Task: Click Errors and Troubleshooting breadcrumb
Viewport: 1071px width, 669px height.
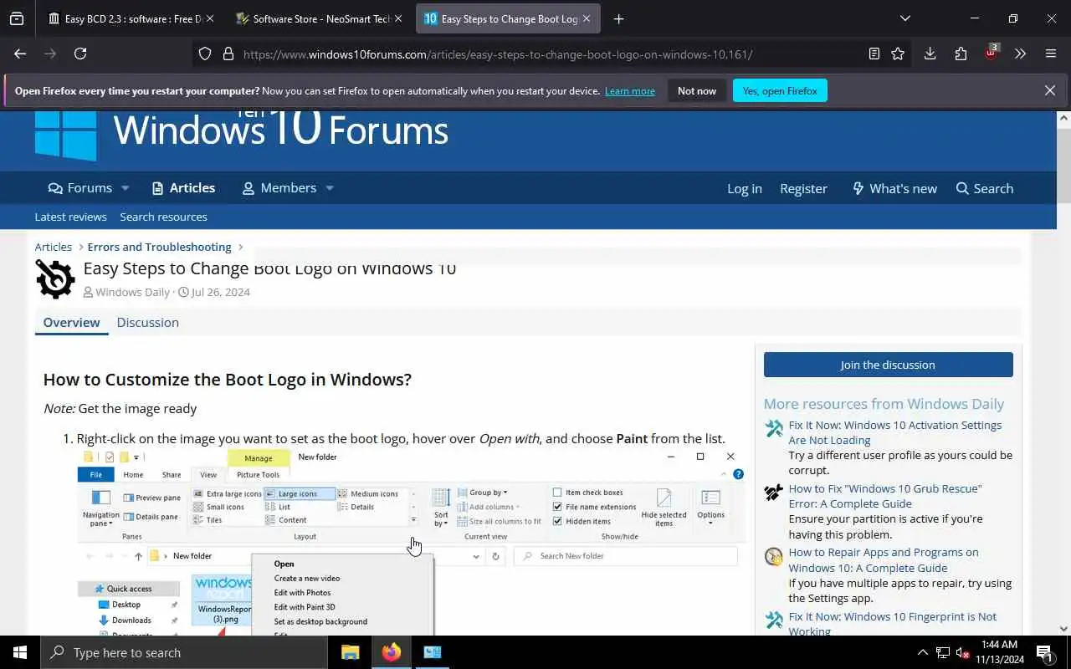Action: [x=159, y=247]
